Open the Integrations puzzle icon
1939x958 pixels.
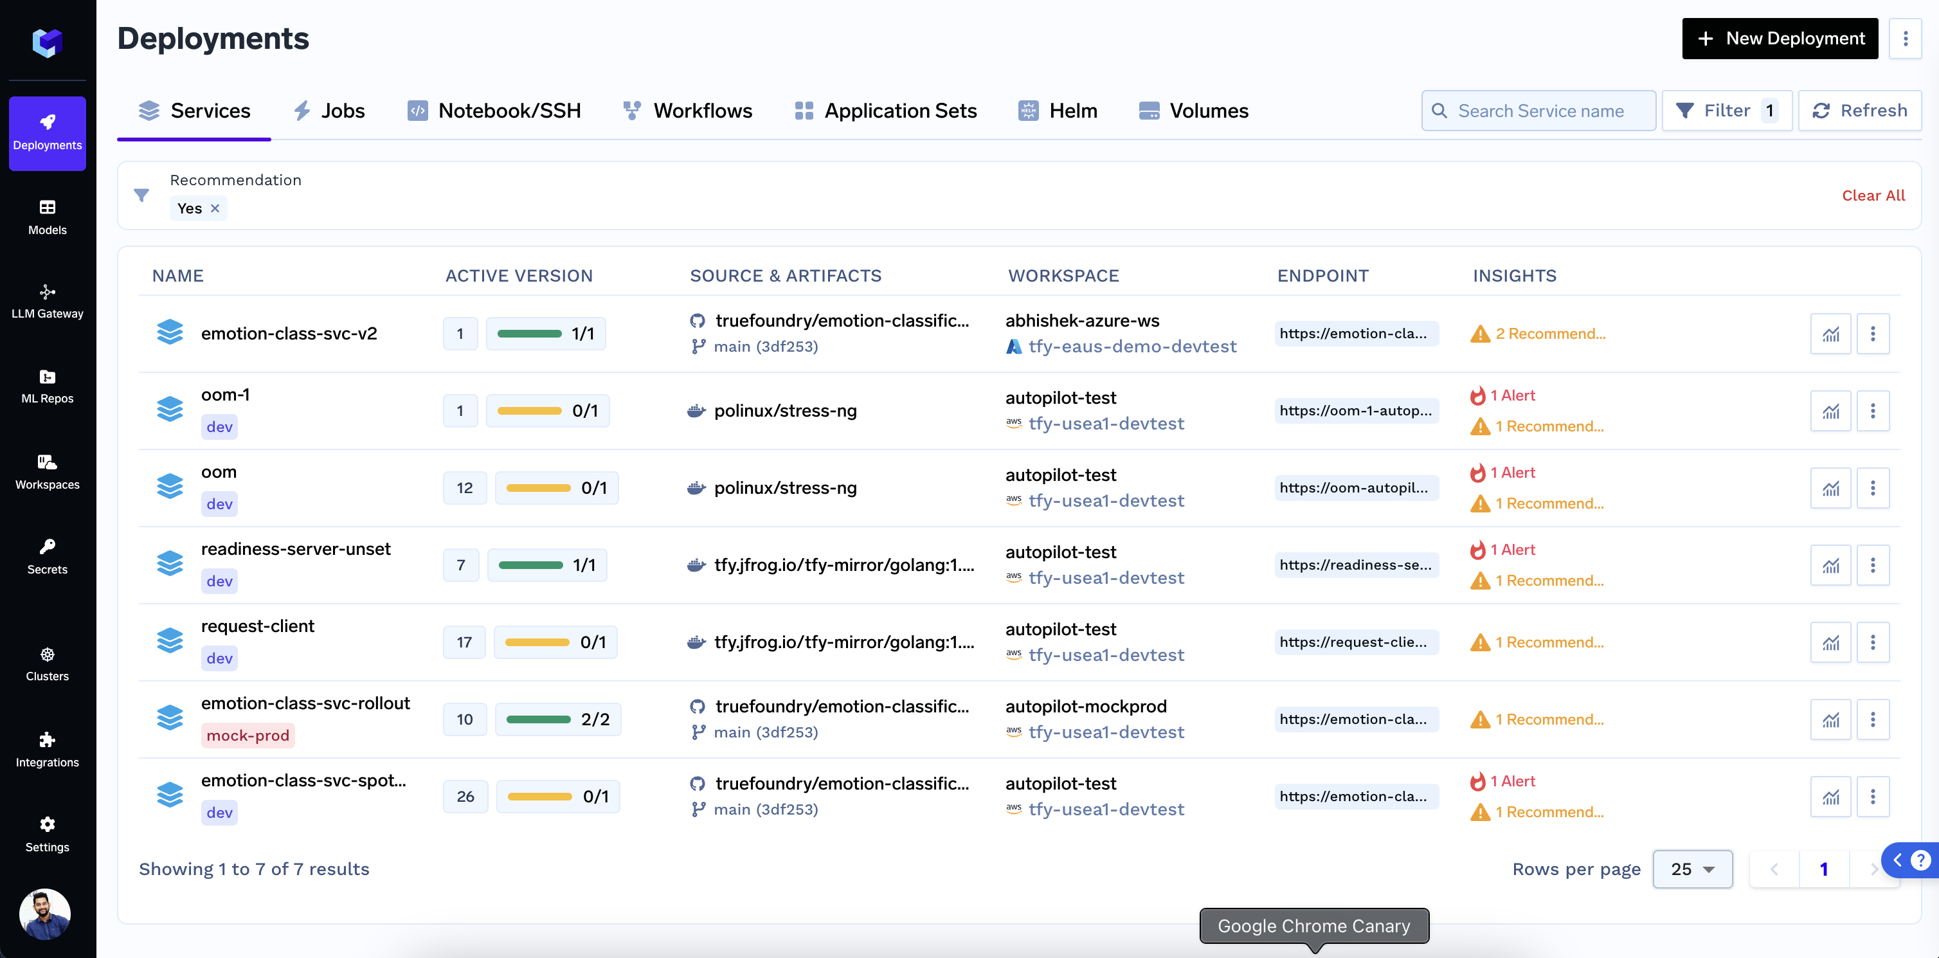(x=47, y=749)
